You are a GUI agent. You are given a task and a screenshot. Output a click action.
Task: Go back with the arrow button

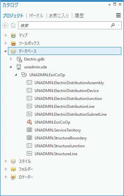coord(5,25)
